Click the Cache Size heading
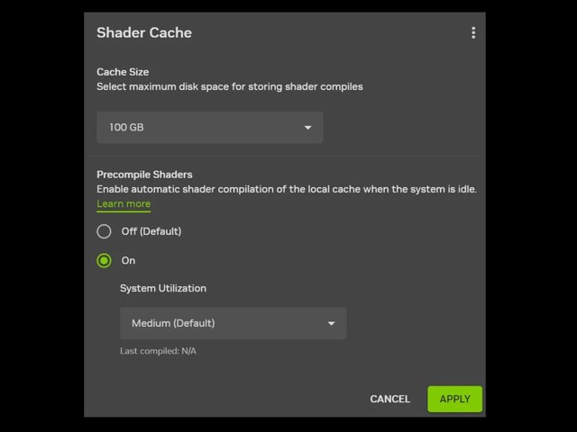Viewport: 577px width, 432px height. (x=123, y=72)
